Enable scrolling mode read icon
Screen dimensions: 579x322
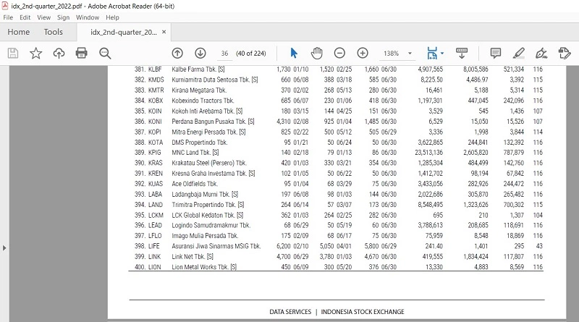[x=462, y=53]
